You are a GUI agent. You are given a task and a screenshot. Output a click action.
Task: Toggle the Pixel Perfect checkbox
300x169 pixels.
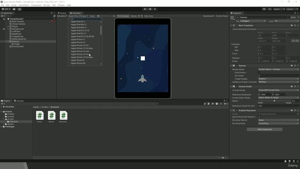pos(259,73)
